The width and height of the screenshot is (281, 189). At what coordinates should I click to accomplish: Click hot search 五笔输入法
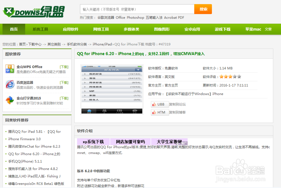click(x=154, y=18)
